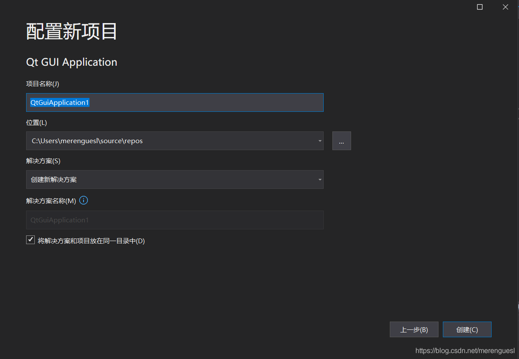
Task: Open the 创建新解决方案 solution combo box
Action: [174, 179]
